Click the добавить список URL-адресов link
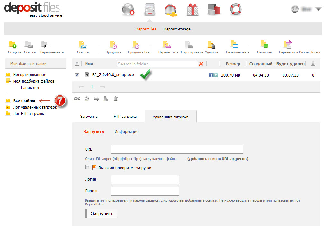The image size is (325, 226). point(218,159)
